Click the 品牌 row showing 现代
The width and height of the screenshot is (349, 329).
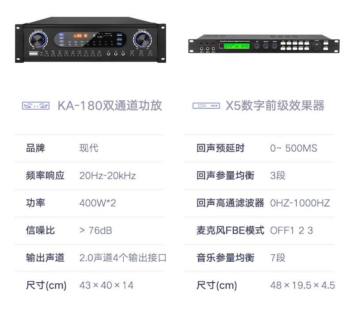89,148
